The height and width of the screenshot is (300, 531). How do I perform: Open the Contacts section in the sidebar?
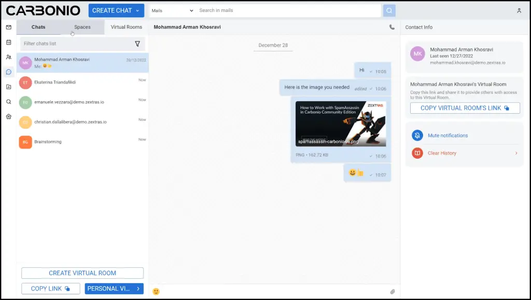pyautogui.click(x=9, y=57)
